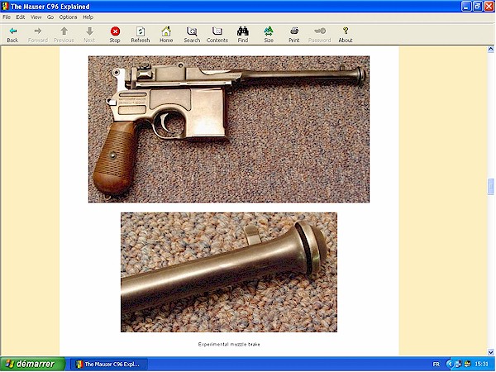Click the Previous up-arrow button
This screenshot has width=496, height=372.
point(64,35)
